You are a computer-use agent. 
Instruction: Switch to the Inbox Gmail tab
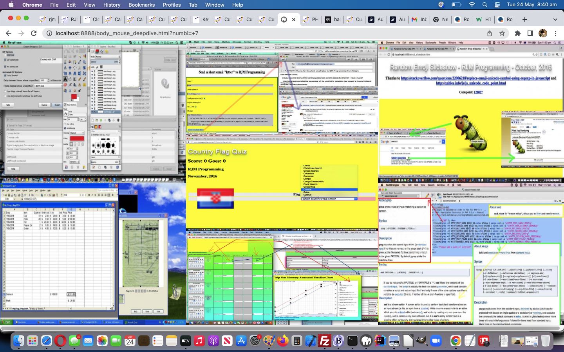click(418, 19)
